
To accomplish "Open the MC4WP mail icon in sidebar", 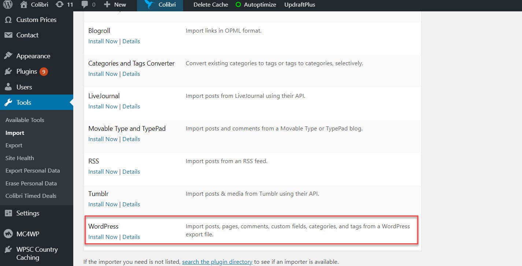I will [x=8, y=233].
